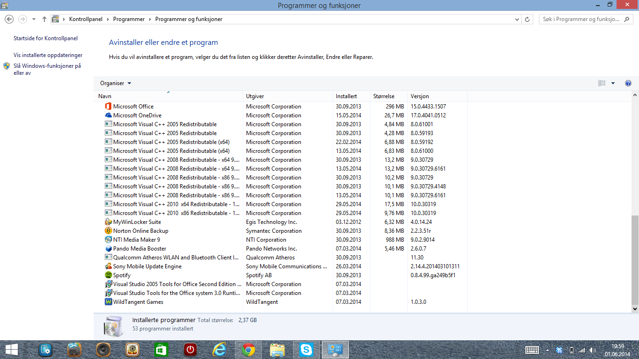Screen dimensions: 639x359
Task: Select the Pando Media Booster name
Action: click(139, 249)
